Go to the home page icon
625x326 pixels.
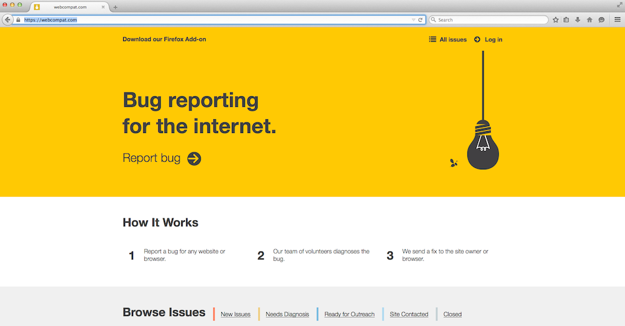point(589,19)
